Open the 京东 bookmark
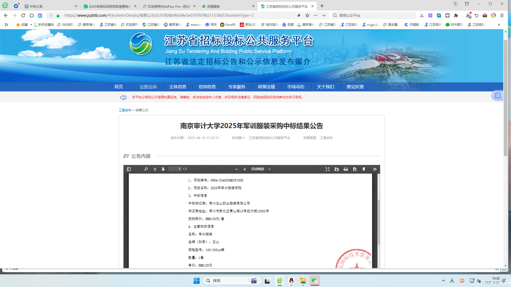This screenshot has width=511, height=287. (x=248, y=25)
